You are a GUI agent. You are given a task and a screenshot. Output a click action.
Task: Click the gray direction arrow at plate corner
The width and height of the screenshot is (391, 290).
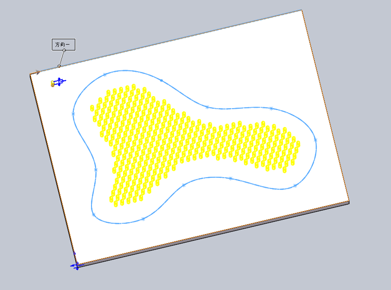coord(38,72)
